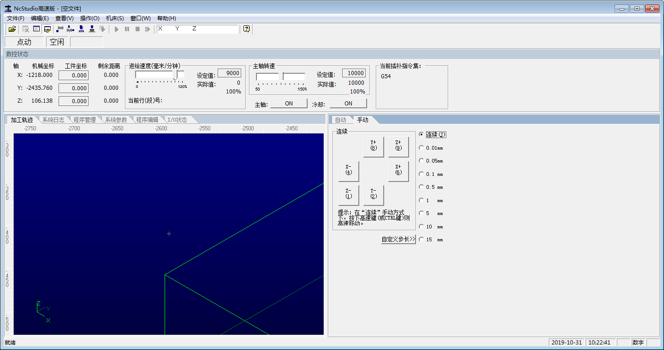Open the 操作(O) menu
Image resolution: width=664 pixels, height=350 pixels.
tap(90, 18)
